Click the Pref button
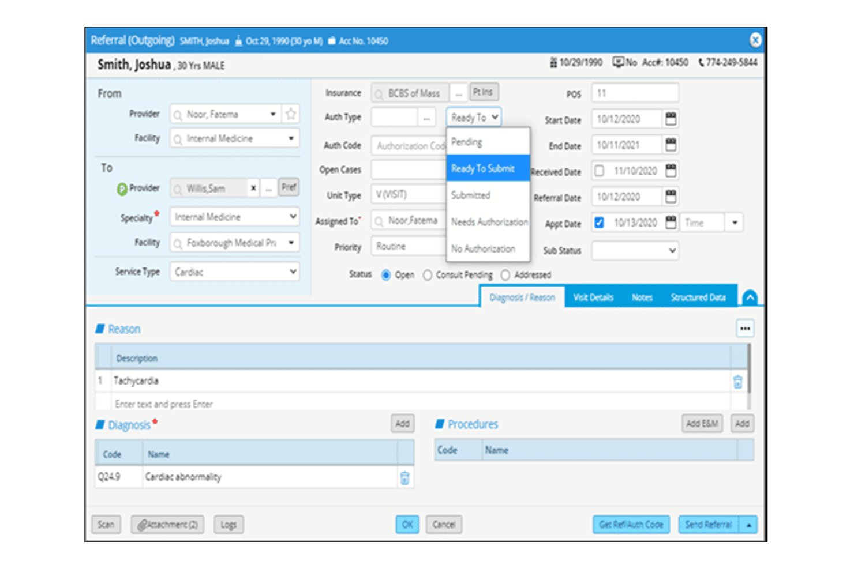The image size is (854, 569). pyautogui.click(x=289, y=187)
